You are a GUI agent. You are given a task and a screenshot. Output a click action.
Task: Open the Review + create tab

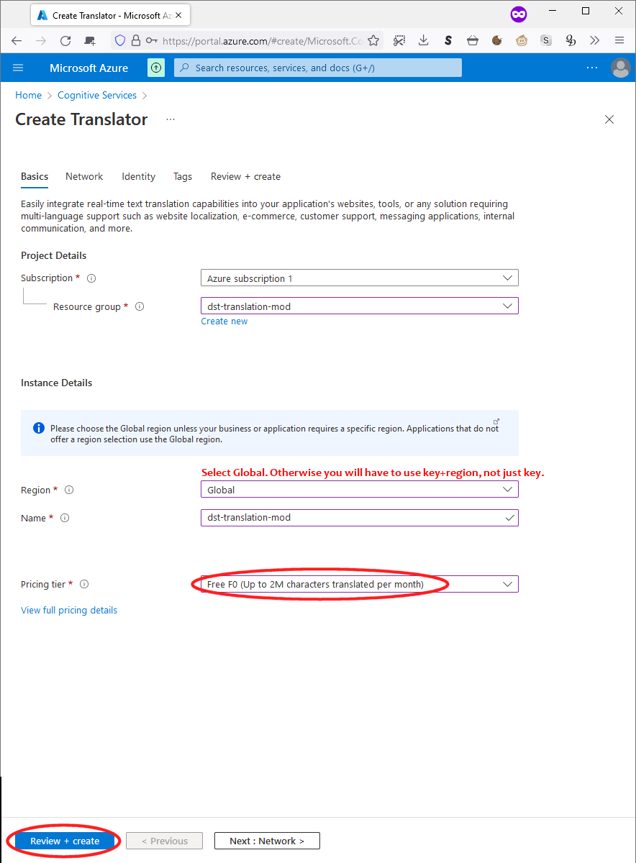[x=245, y=177]
